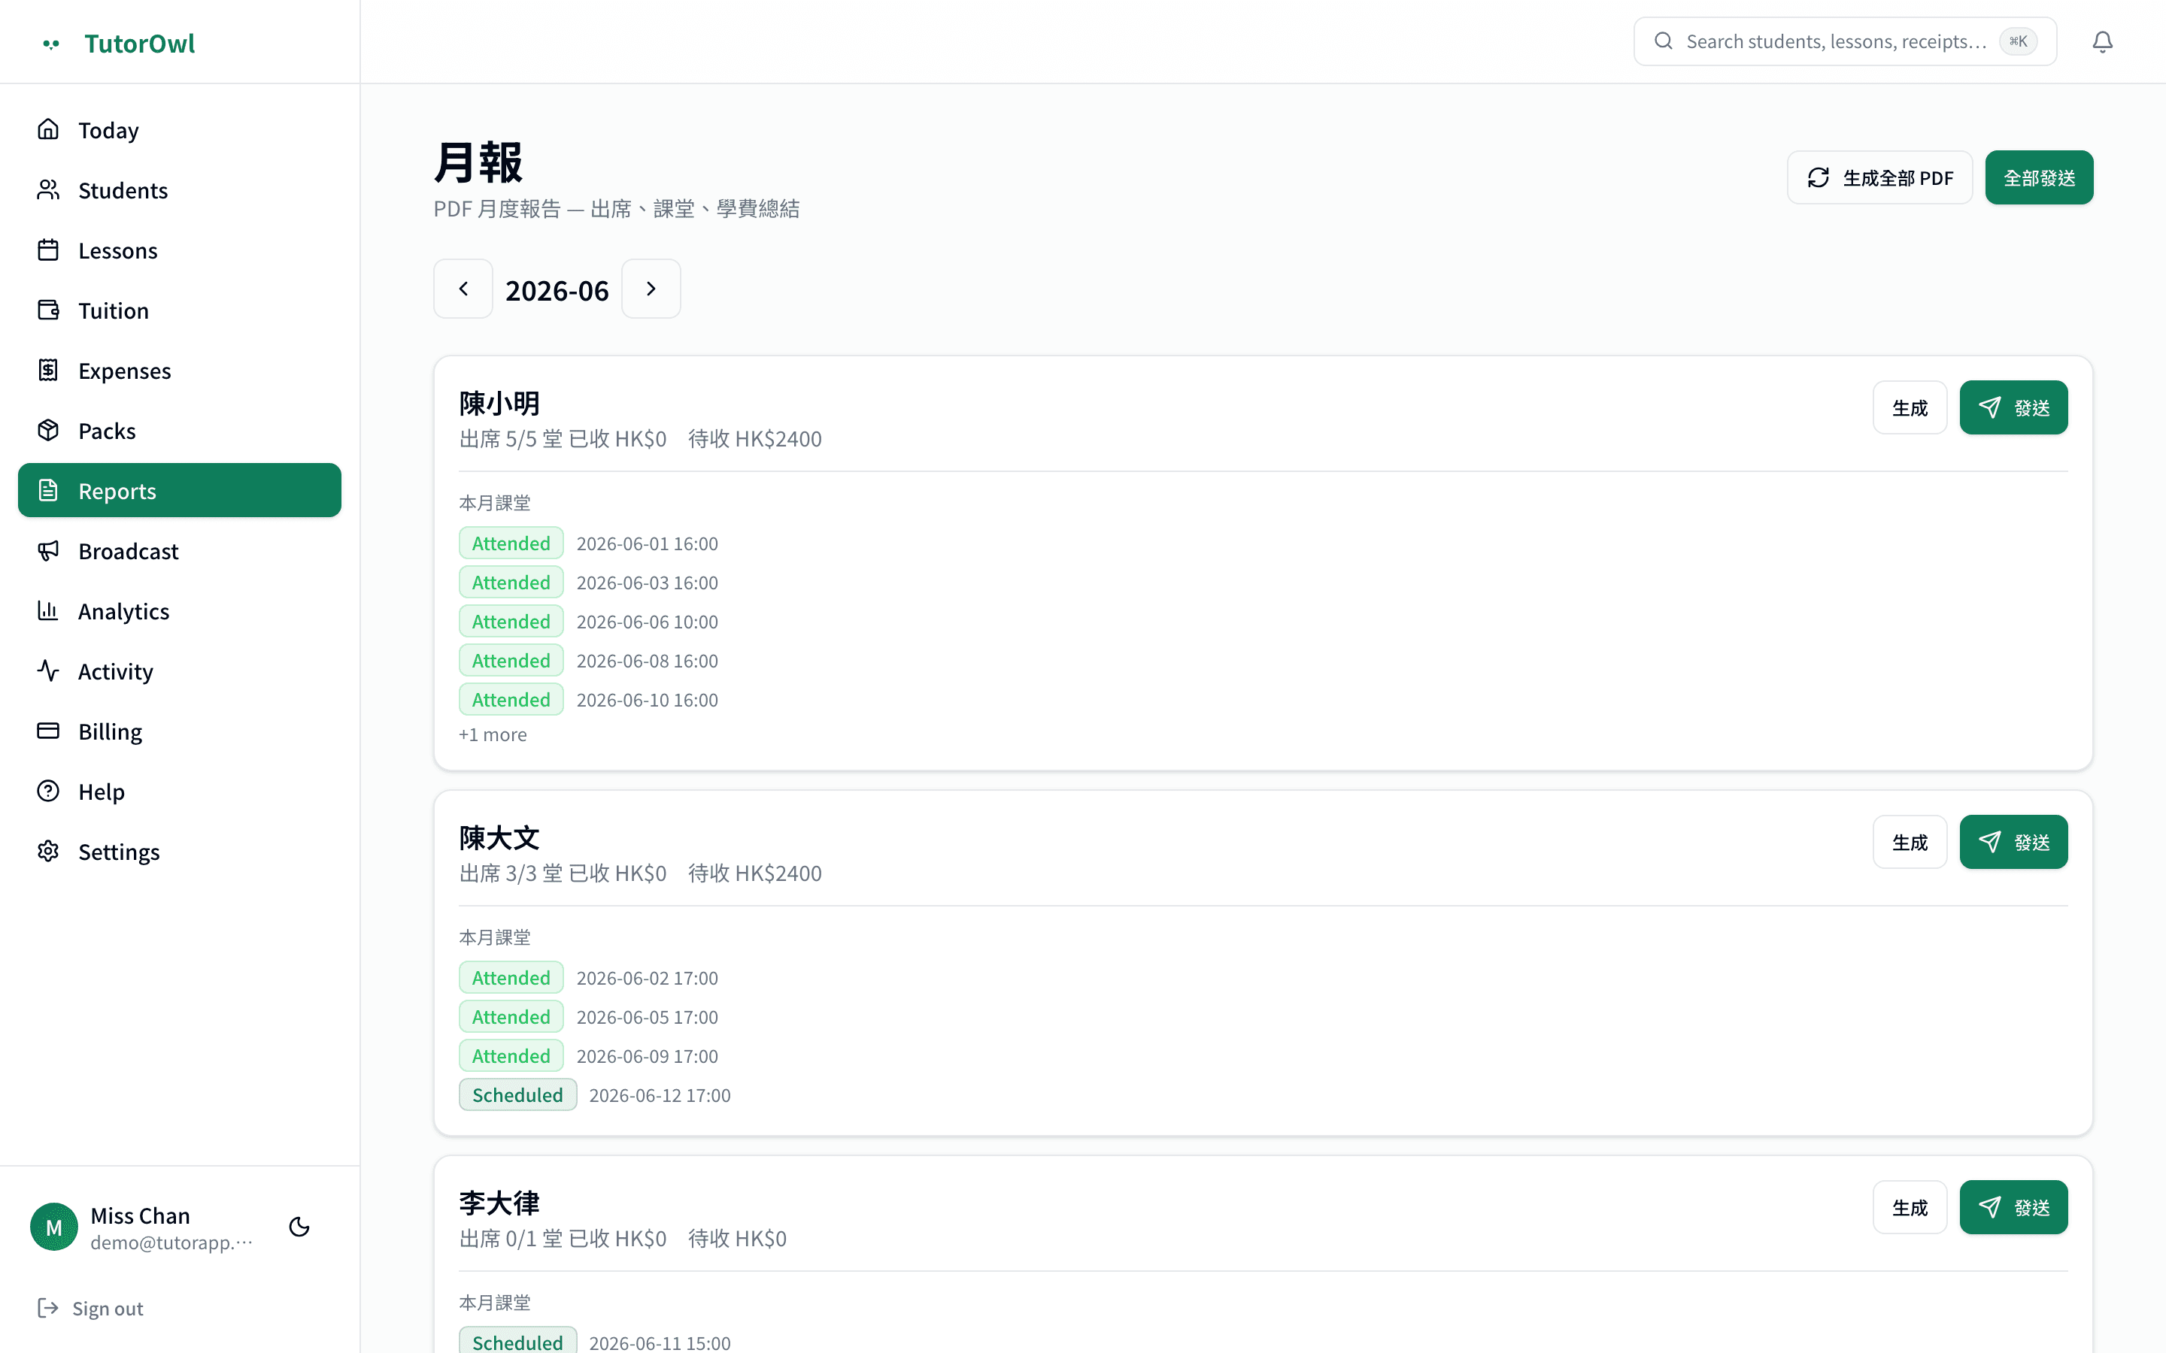Select the Billing menu label
This screenshot has width=2166, height=1353.
pos(110,731)
